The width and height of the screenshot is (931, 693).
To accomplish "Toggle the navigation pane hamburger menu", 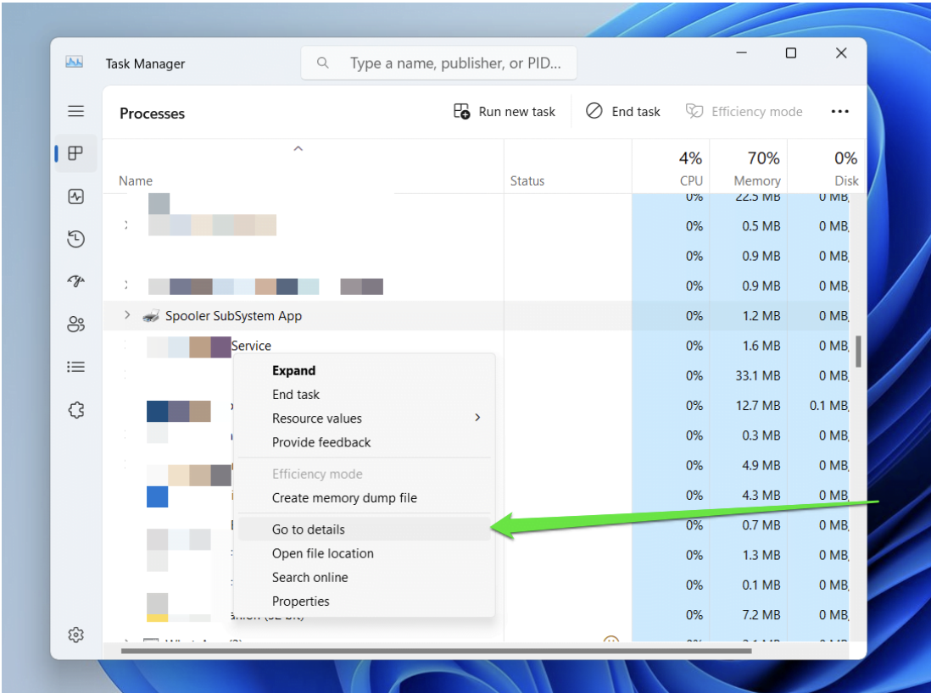I will 75,111.
